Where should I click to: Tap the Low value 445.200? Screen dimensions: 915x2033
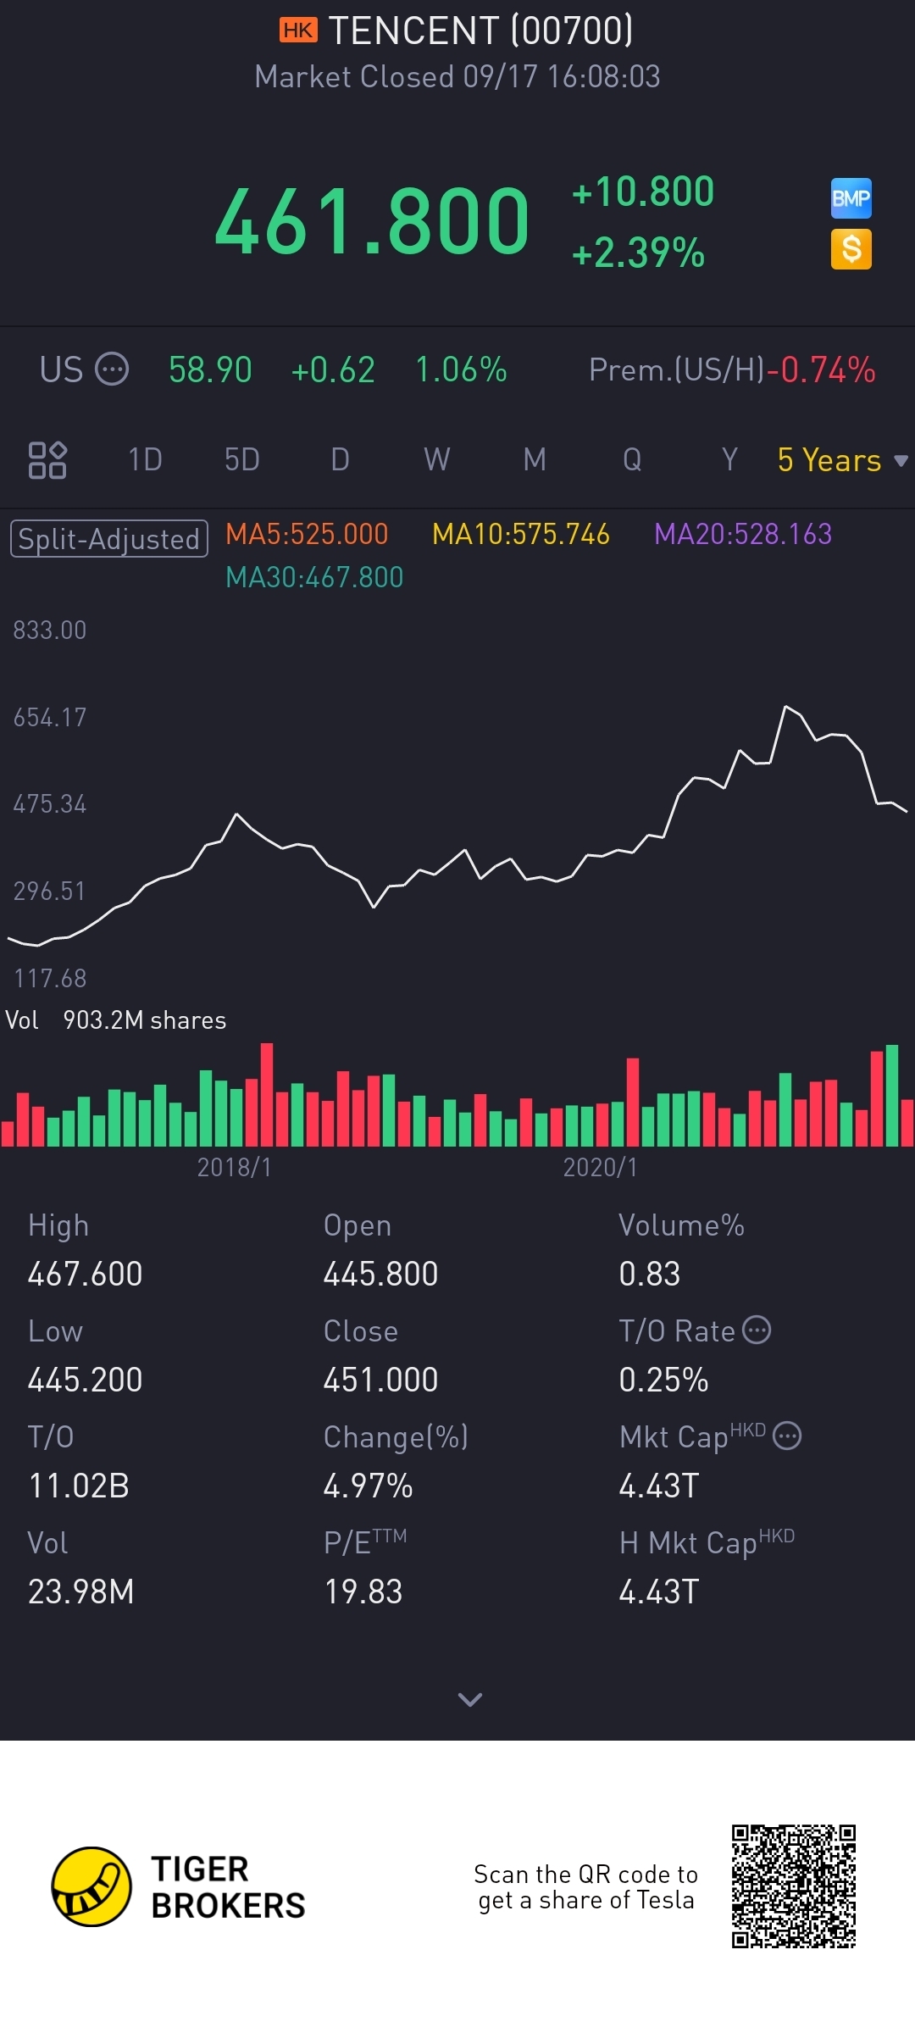(86, 1380)
